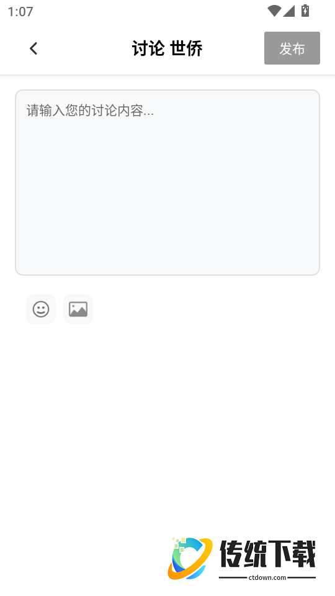The image size is (335, 596).
Task: Click the empty bottom of the text area
Action: click(167, 247)
